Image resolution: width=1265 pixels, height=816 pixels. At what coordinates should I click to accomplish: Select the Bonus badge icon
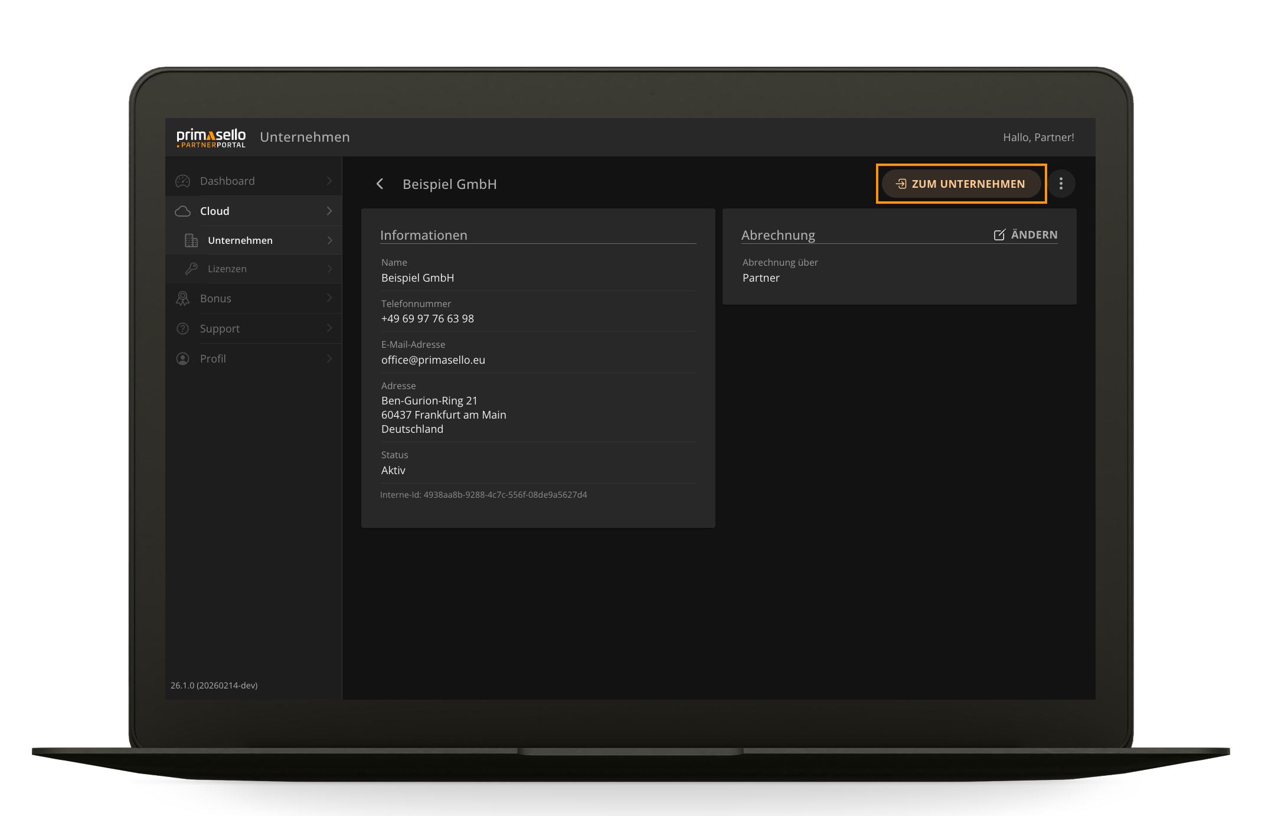coord(182,298)
